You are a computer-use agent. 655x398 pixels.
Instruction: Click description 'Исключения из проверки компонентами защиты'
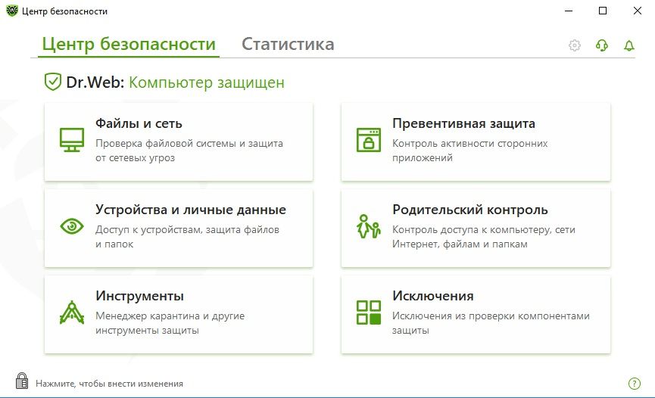[491, 323]
